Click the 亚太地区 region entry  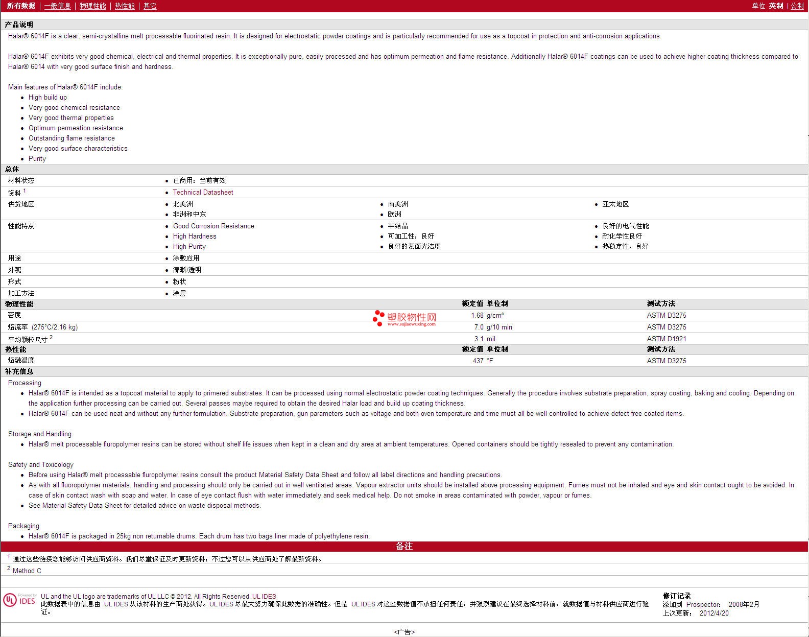615,204
